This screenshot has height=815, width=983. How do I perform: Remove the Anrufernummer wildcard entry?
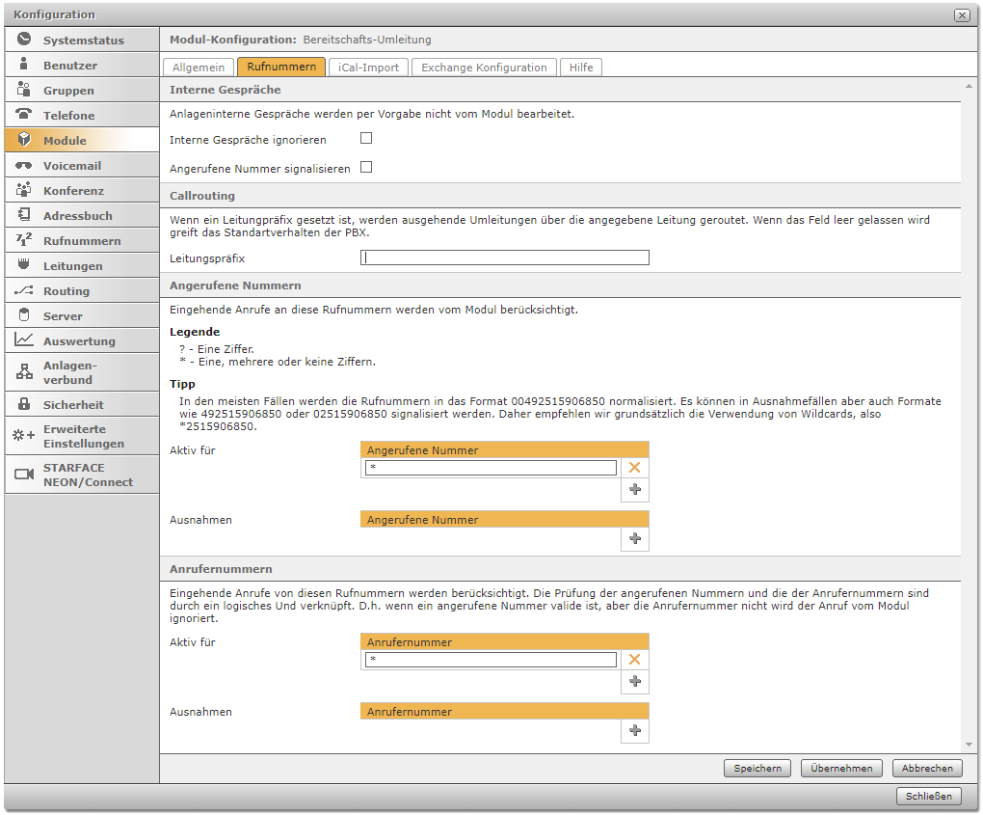tap(634, 660)
